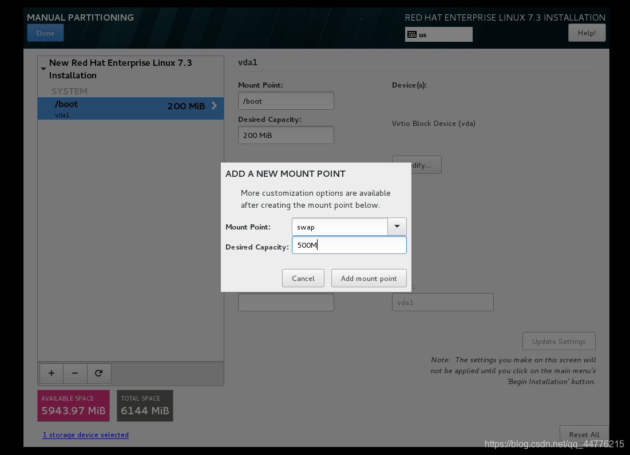Click the Desired Capacity field containing 500M
This screenshot has width=630, height=455.
[x=349, y=245]
